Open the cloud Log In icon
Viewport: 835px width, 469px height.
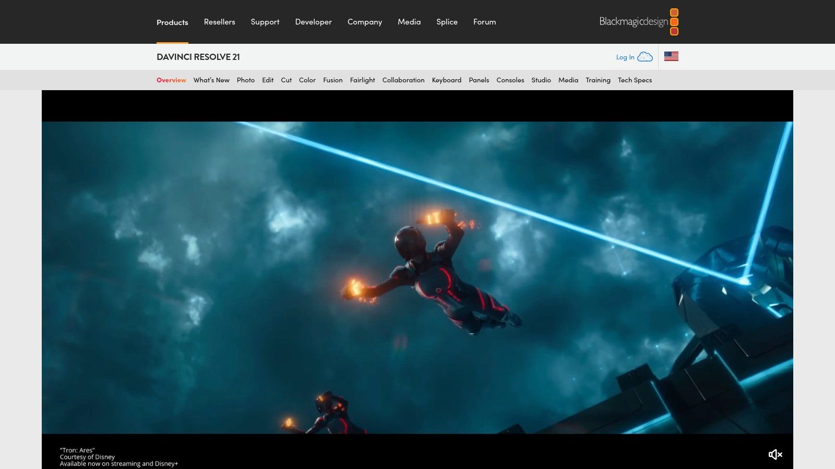click(x=645, y=57)
